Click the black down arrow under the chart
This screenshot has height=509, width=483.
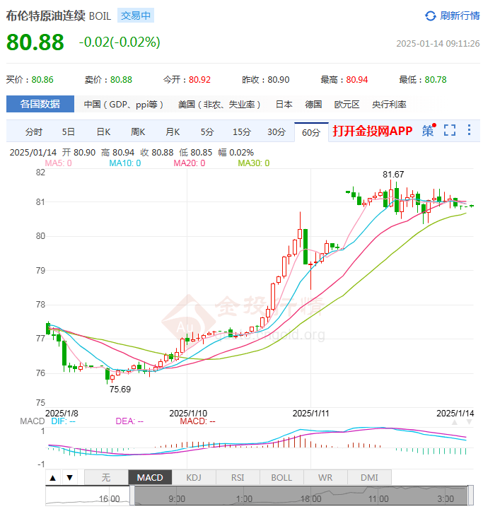pyautogui.click(x=69, y=477)
